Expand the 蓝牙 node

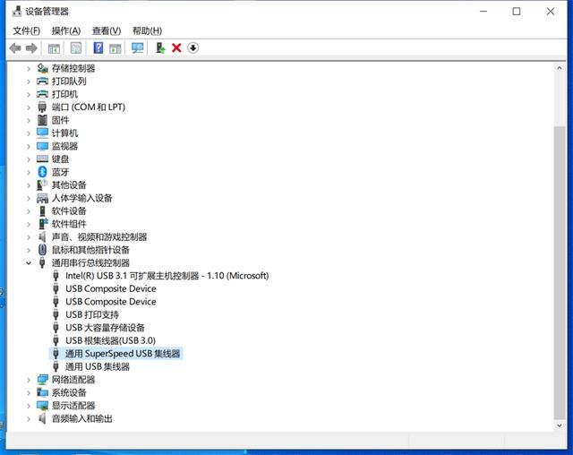point(29,172)
